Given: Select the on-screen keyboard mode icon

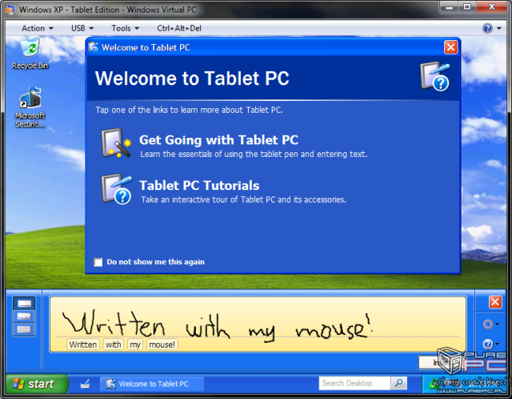Looking at the screenshot, I should 25,329.
